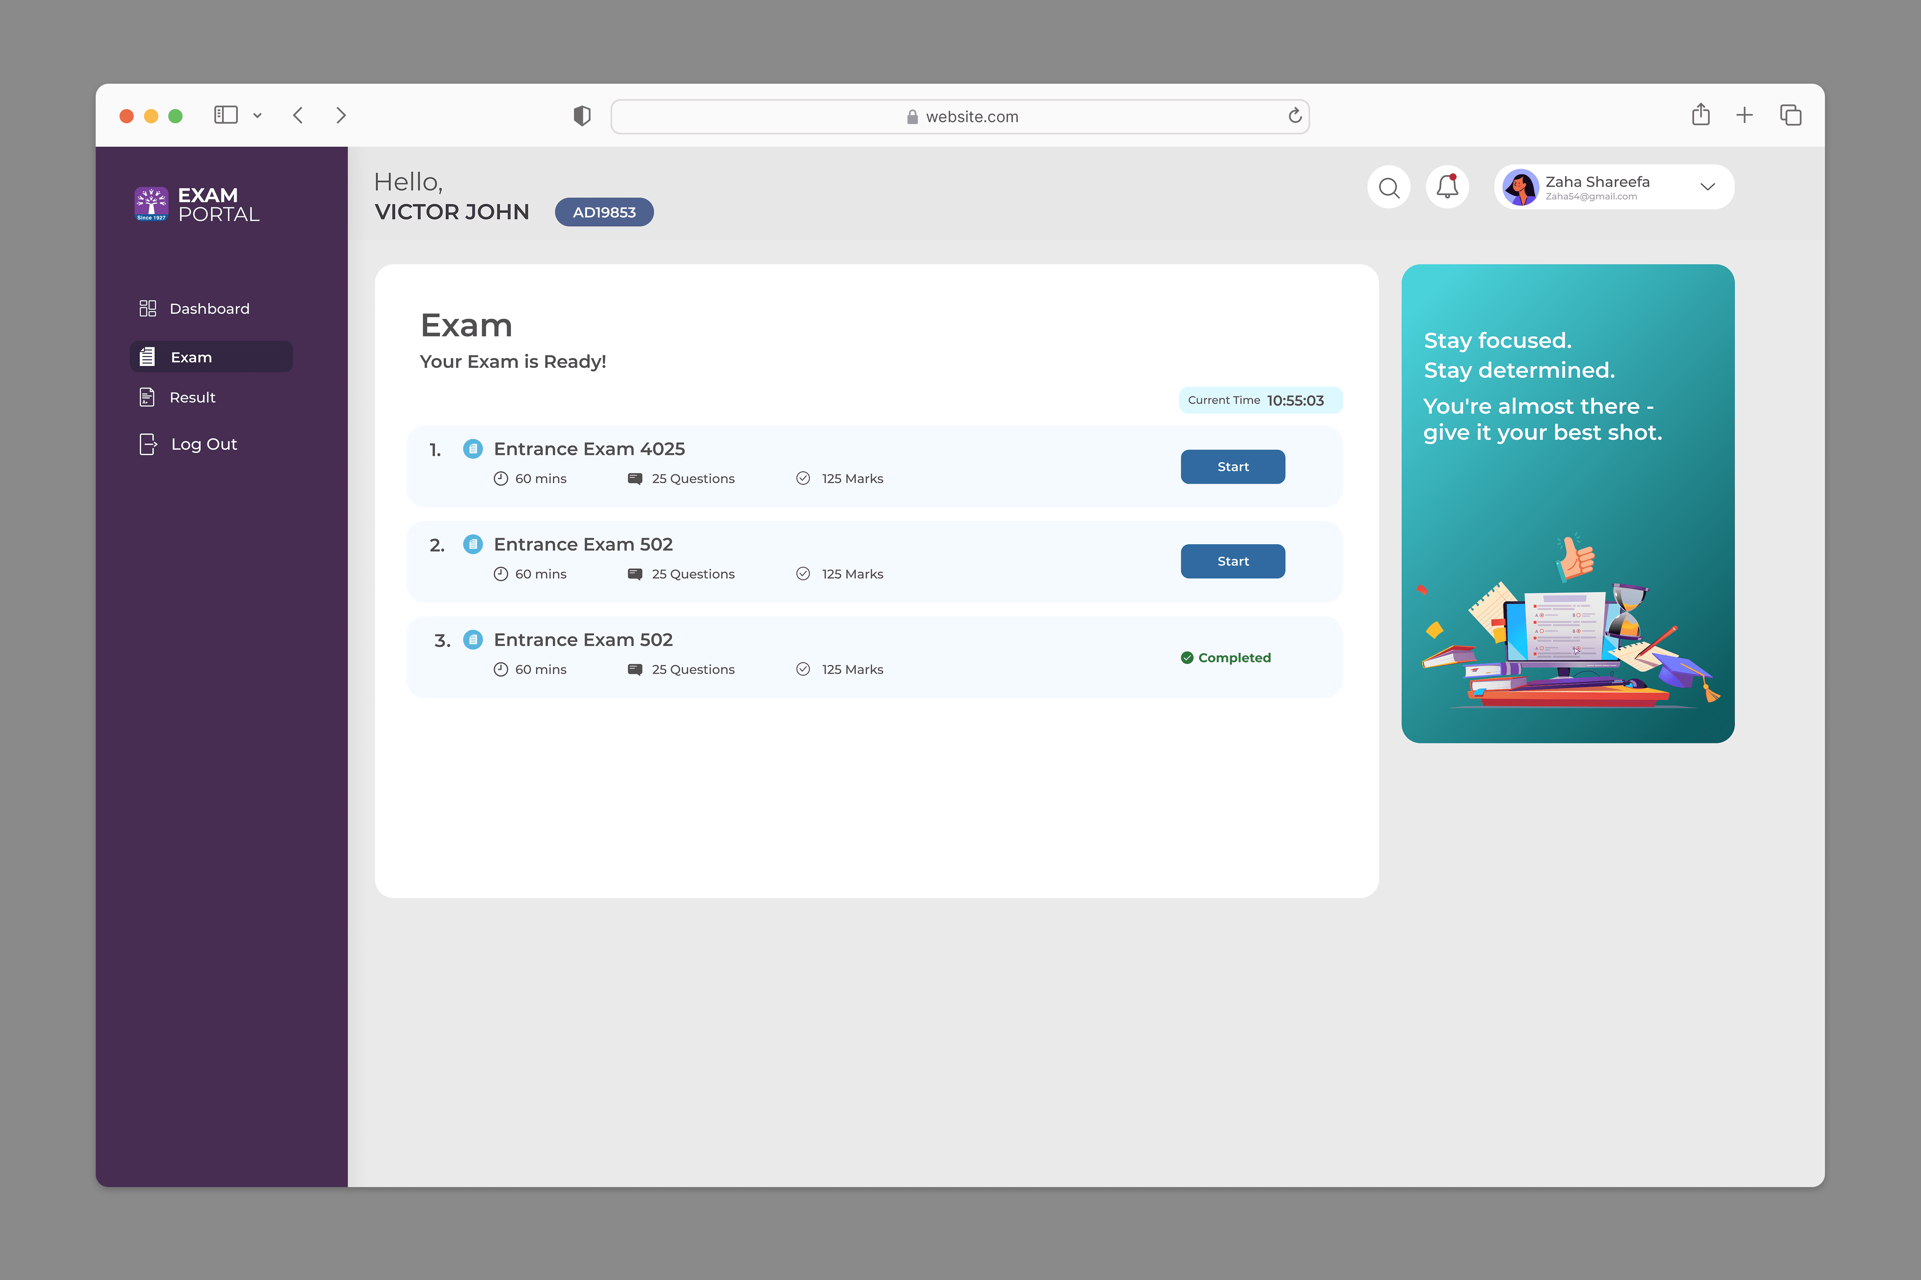1921x1280 pixels.
Task: Click the AD19853 ID badge
Action: click(604, 212)
